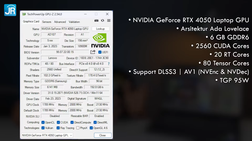Viewport: 252px width, 141px height.
Task: Enable the PhysX checkbox
Action: point(78,128)
